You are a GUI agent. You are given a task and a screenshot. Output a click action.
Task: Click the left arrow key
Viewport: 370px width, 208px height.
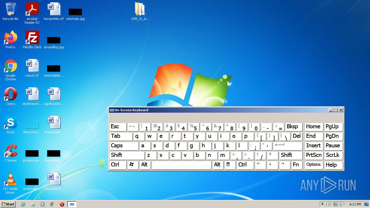(260, 165)
